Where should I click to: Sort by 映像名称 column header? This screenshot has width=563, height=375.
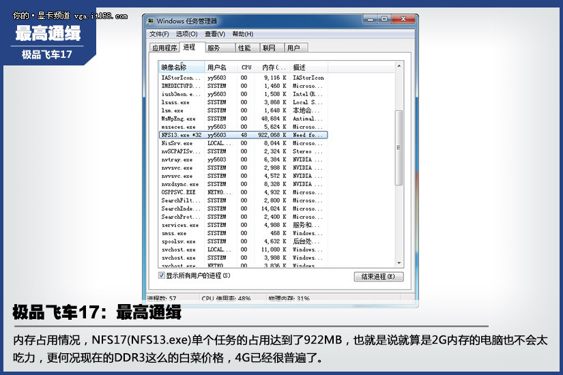pos(182,67)
